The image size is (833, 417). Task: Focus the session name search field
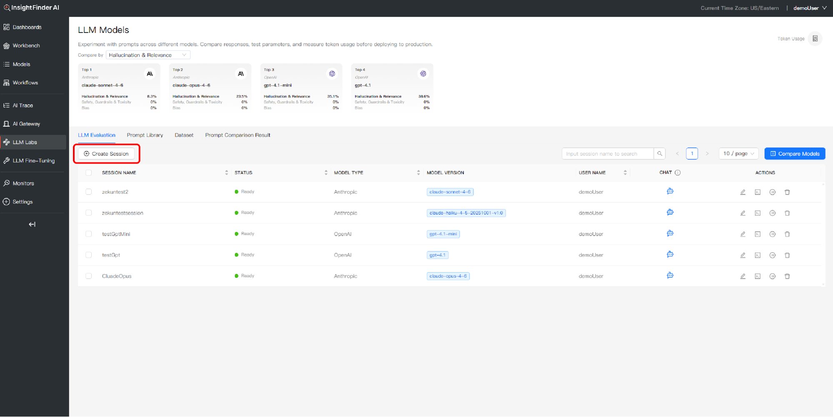[x=607, y=154]
